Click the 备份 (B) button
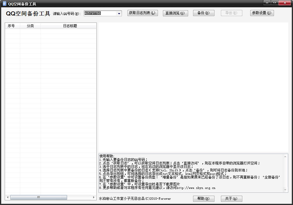The width and height of the screenshot is (293, 205). [204, 13]
